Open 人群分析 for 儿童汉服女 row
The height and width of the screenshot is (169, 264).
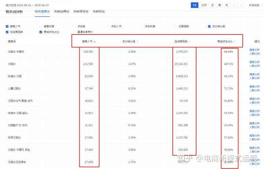(254, 90)
